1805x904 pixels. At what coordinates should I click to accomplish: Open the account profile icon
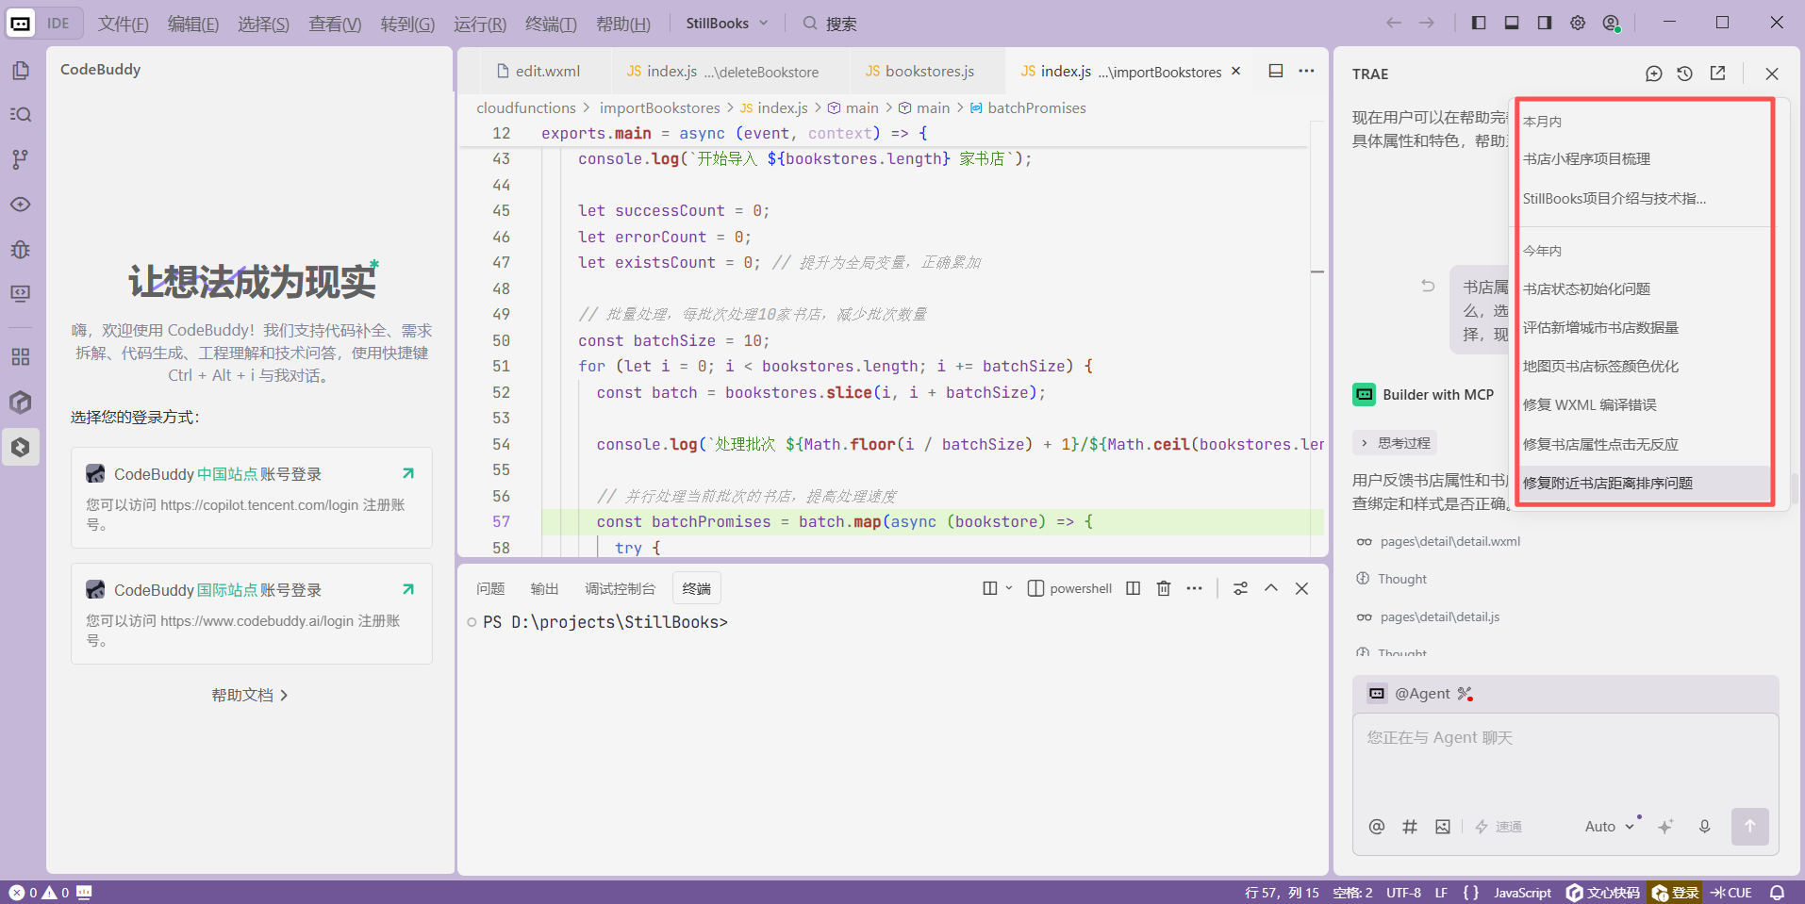tap(1611, 23)
